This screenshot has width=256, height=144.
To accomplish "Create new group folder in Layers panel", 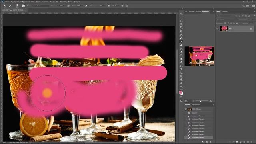I will pos(244,142).
